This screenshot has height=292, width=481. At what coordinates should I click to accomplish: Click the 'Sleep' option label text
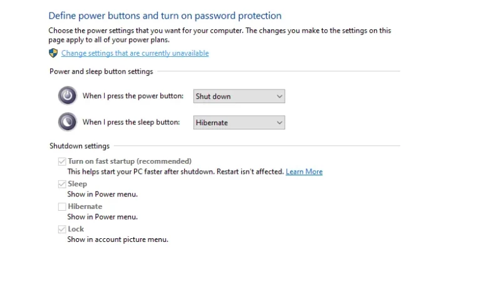(77, 184)
